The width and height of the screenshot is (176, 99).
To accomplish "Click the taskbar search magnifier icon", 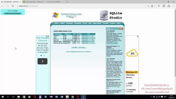I will pos(8,97).
